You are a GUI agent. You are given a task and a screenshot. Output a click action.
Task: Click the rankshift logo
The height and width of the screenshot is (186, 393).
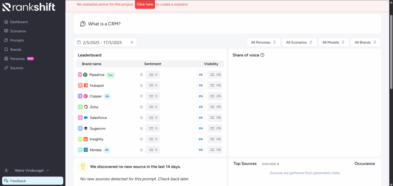28,7
